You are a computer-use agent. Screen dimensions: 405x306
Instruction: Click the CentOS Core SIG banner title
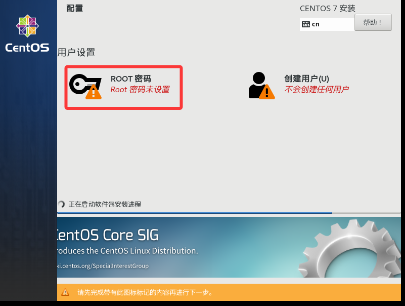(108, 235)
